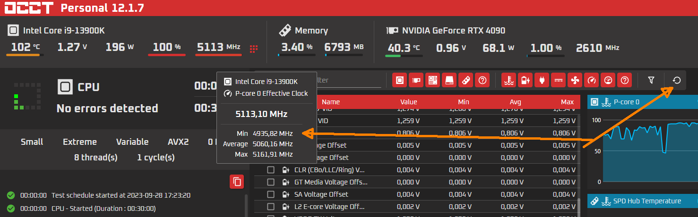This screenshot has width=698, height=217.
Task: Click the Variable load type label
Action: pyautogui.click(x=133, y=142)
